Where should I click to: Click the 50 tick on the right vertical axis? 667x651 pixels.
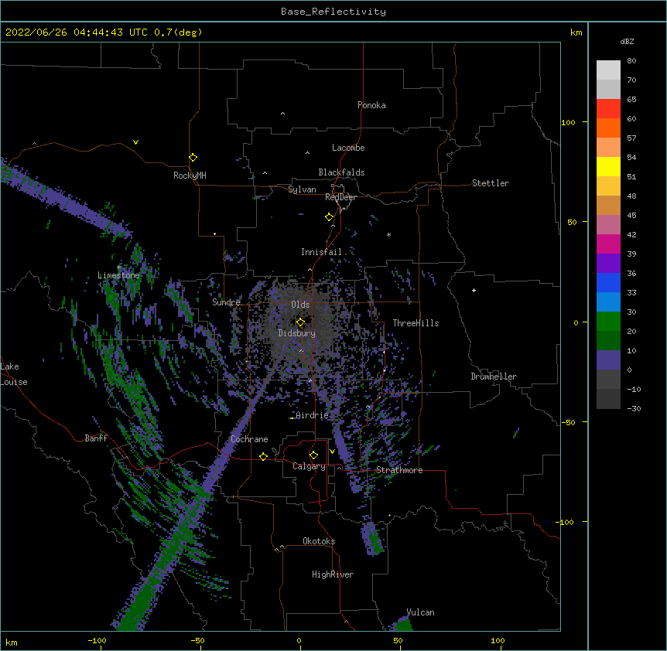(x=572, y=222)
